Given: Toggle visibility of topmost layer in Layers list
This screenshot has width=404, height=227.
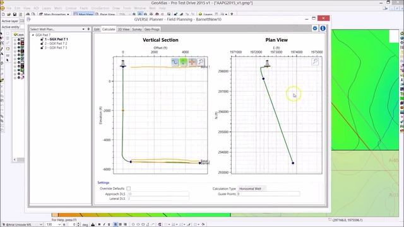Looking at the screenshot, I should pos(18,40).
